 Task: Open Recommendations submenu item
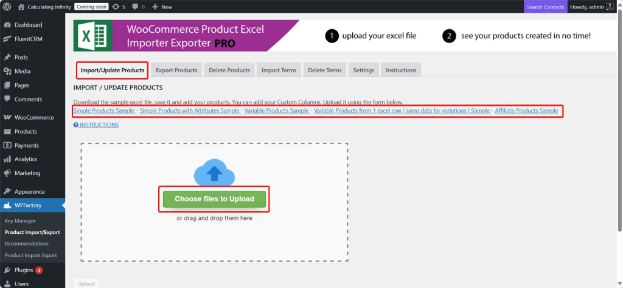[27, 244]
